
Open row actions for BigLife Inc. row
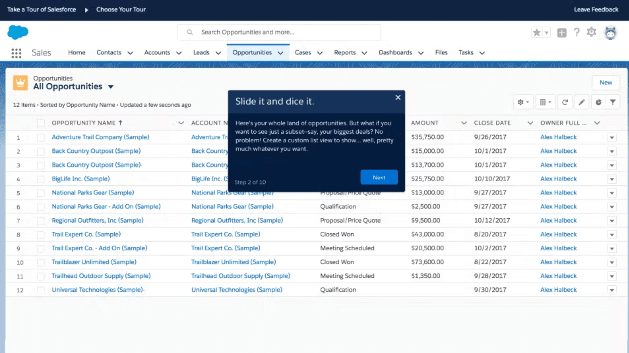[x=612, y=179]
